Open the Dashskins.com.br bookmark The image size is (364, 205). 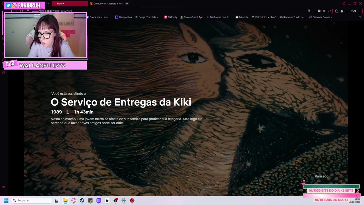click(x=219, y=17)
